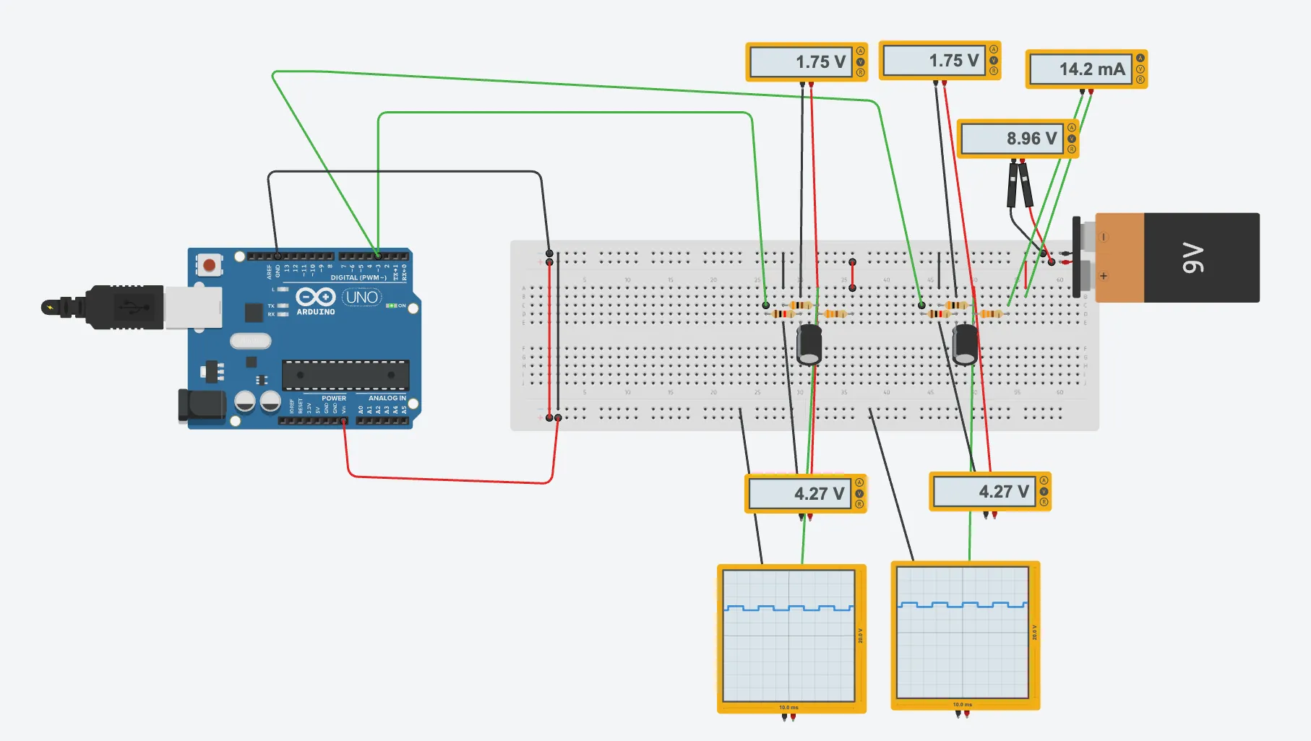Select the Arduino ATmega microcontroller chip
This screenshot has height=741, width=1311.
pyautogui.click(x=345, y=375)
